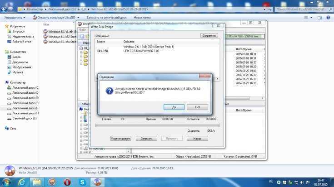Open Explorer help icon

point(328,18)
